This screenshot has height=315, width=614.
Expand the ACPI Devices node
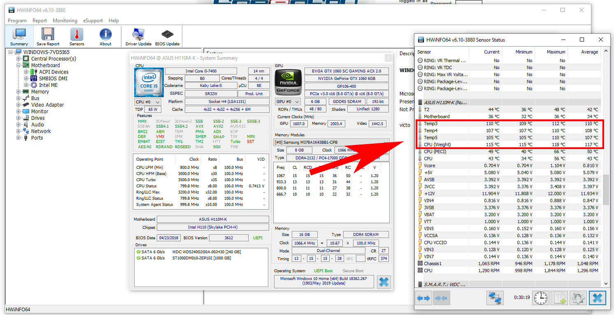pyautogui.click(x=26, y=72)
